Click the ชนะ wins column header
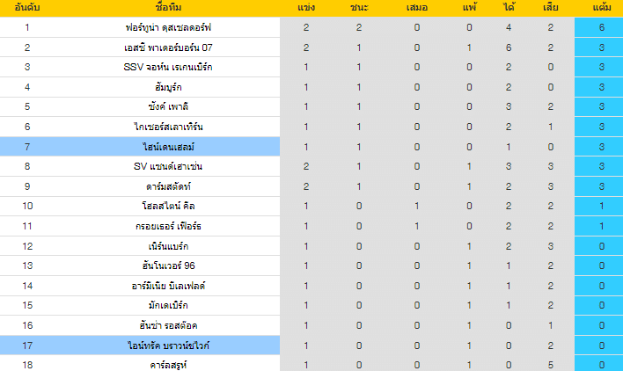This screenshot has width=623, height=371. 359,7
